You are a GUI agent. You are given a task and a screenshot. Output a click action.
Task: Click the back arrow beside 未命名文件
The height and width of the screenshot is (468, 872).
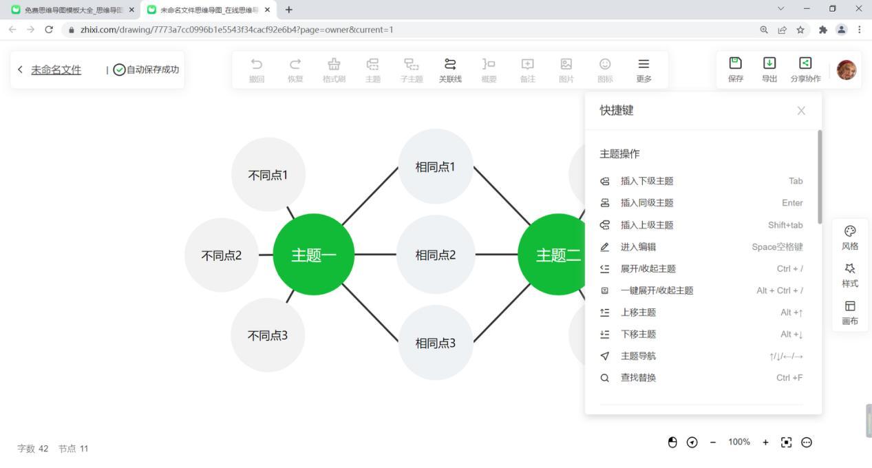point(20,70)
